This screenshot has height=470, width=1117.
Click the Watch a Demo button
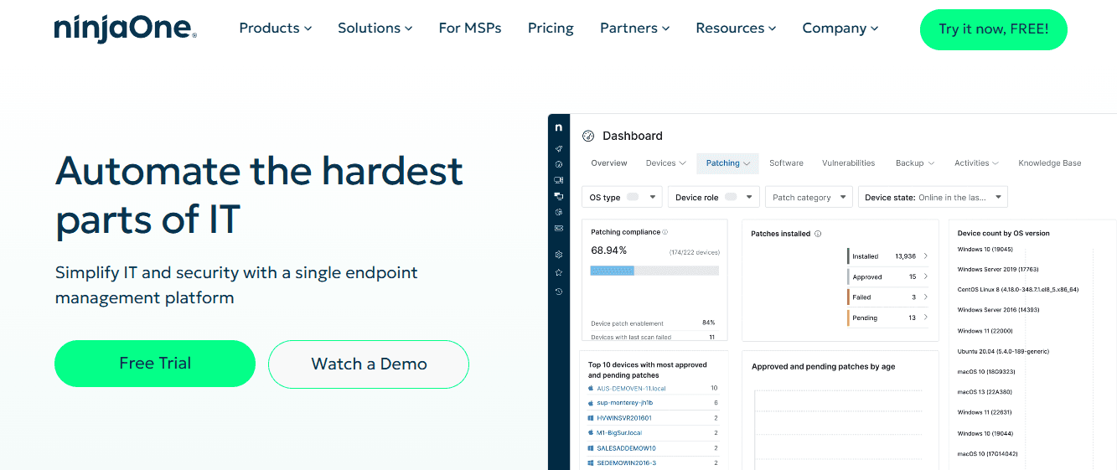tap(369, 364)
